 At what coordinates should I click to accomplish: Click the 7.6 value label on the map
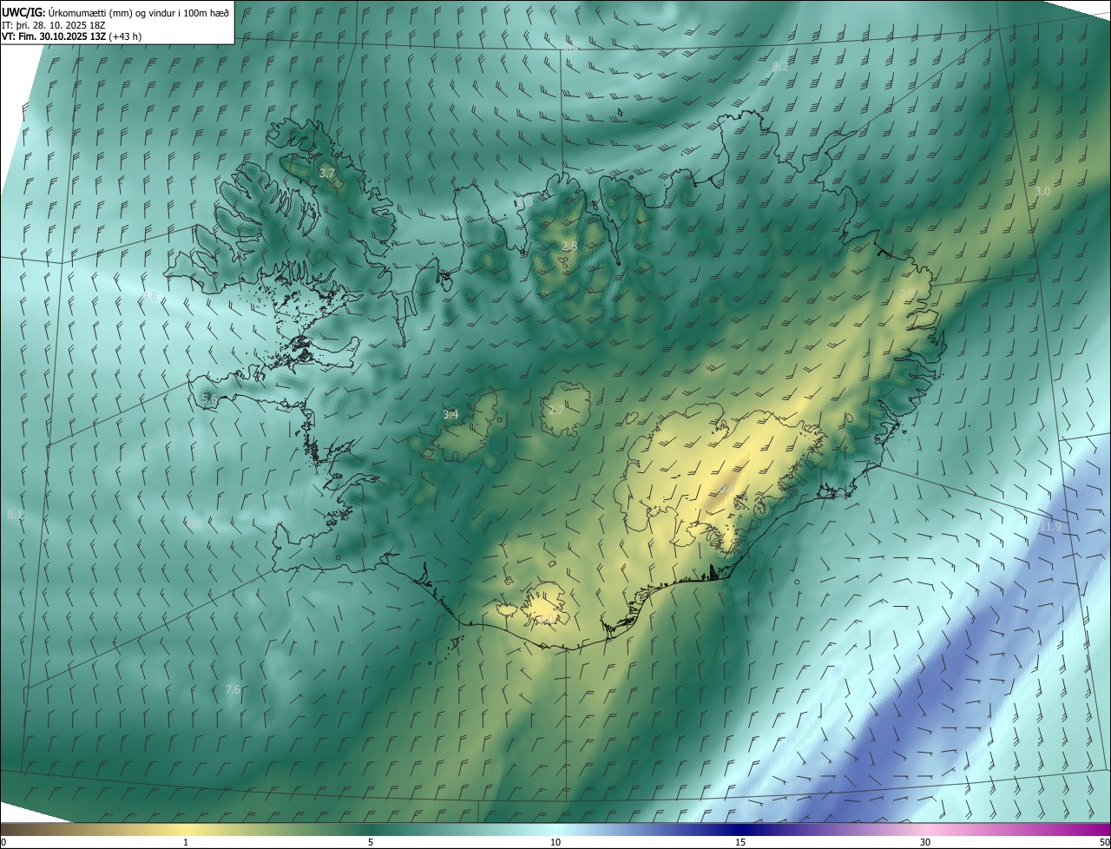(233, 689)
